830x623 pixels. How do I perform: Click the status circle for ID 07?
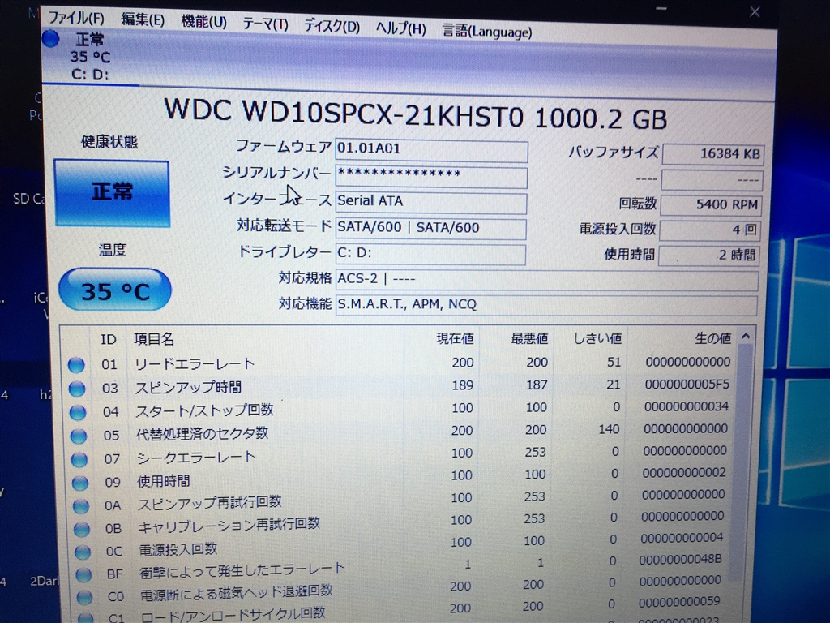click(79, 459)
